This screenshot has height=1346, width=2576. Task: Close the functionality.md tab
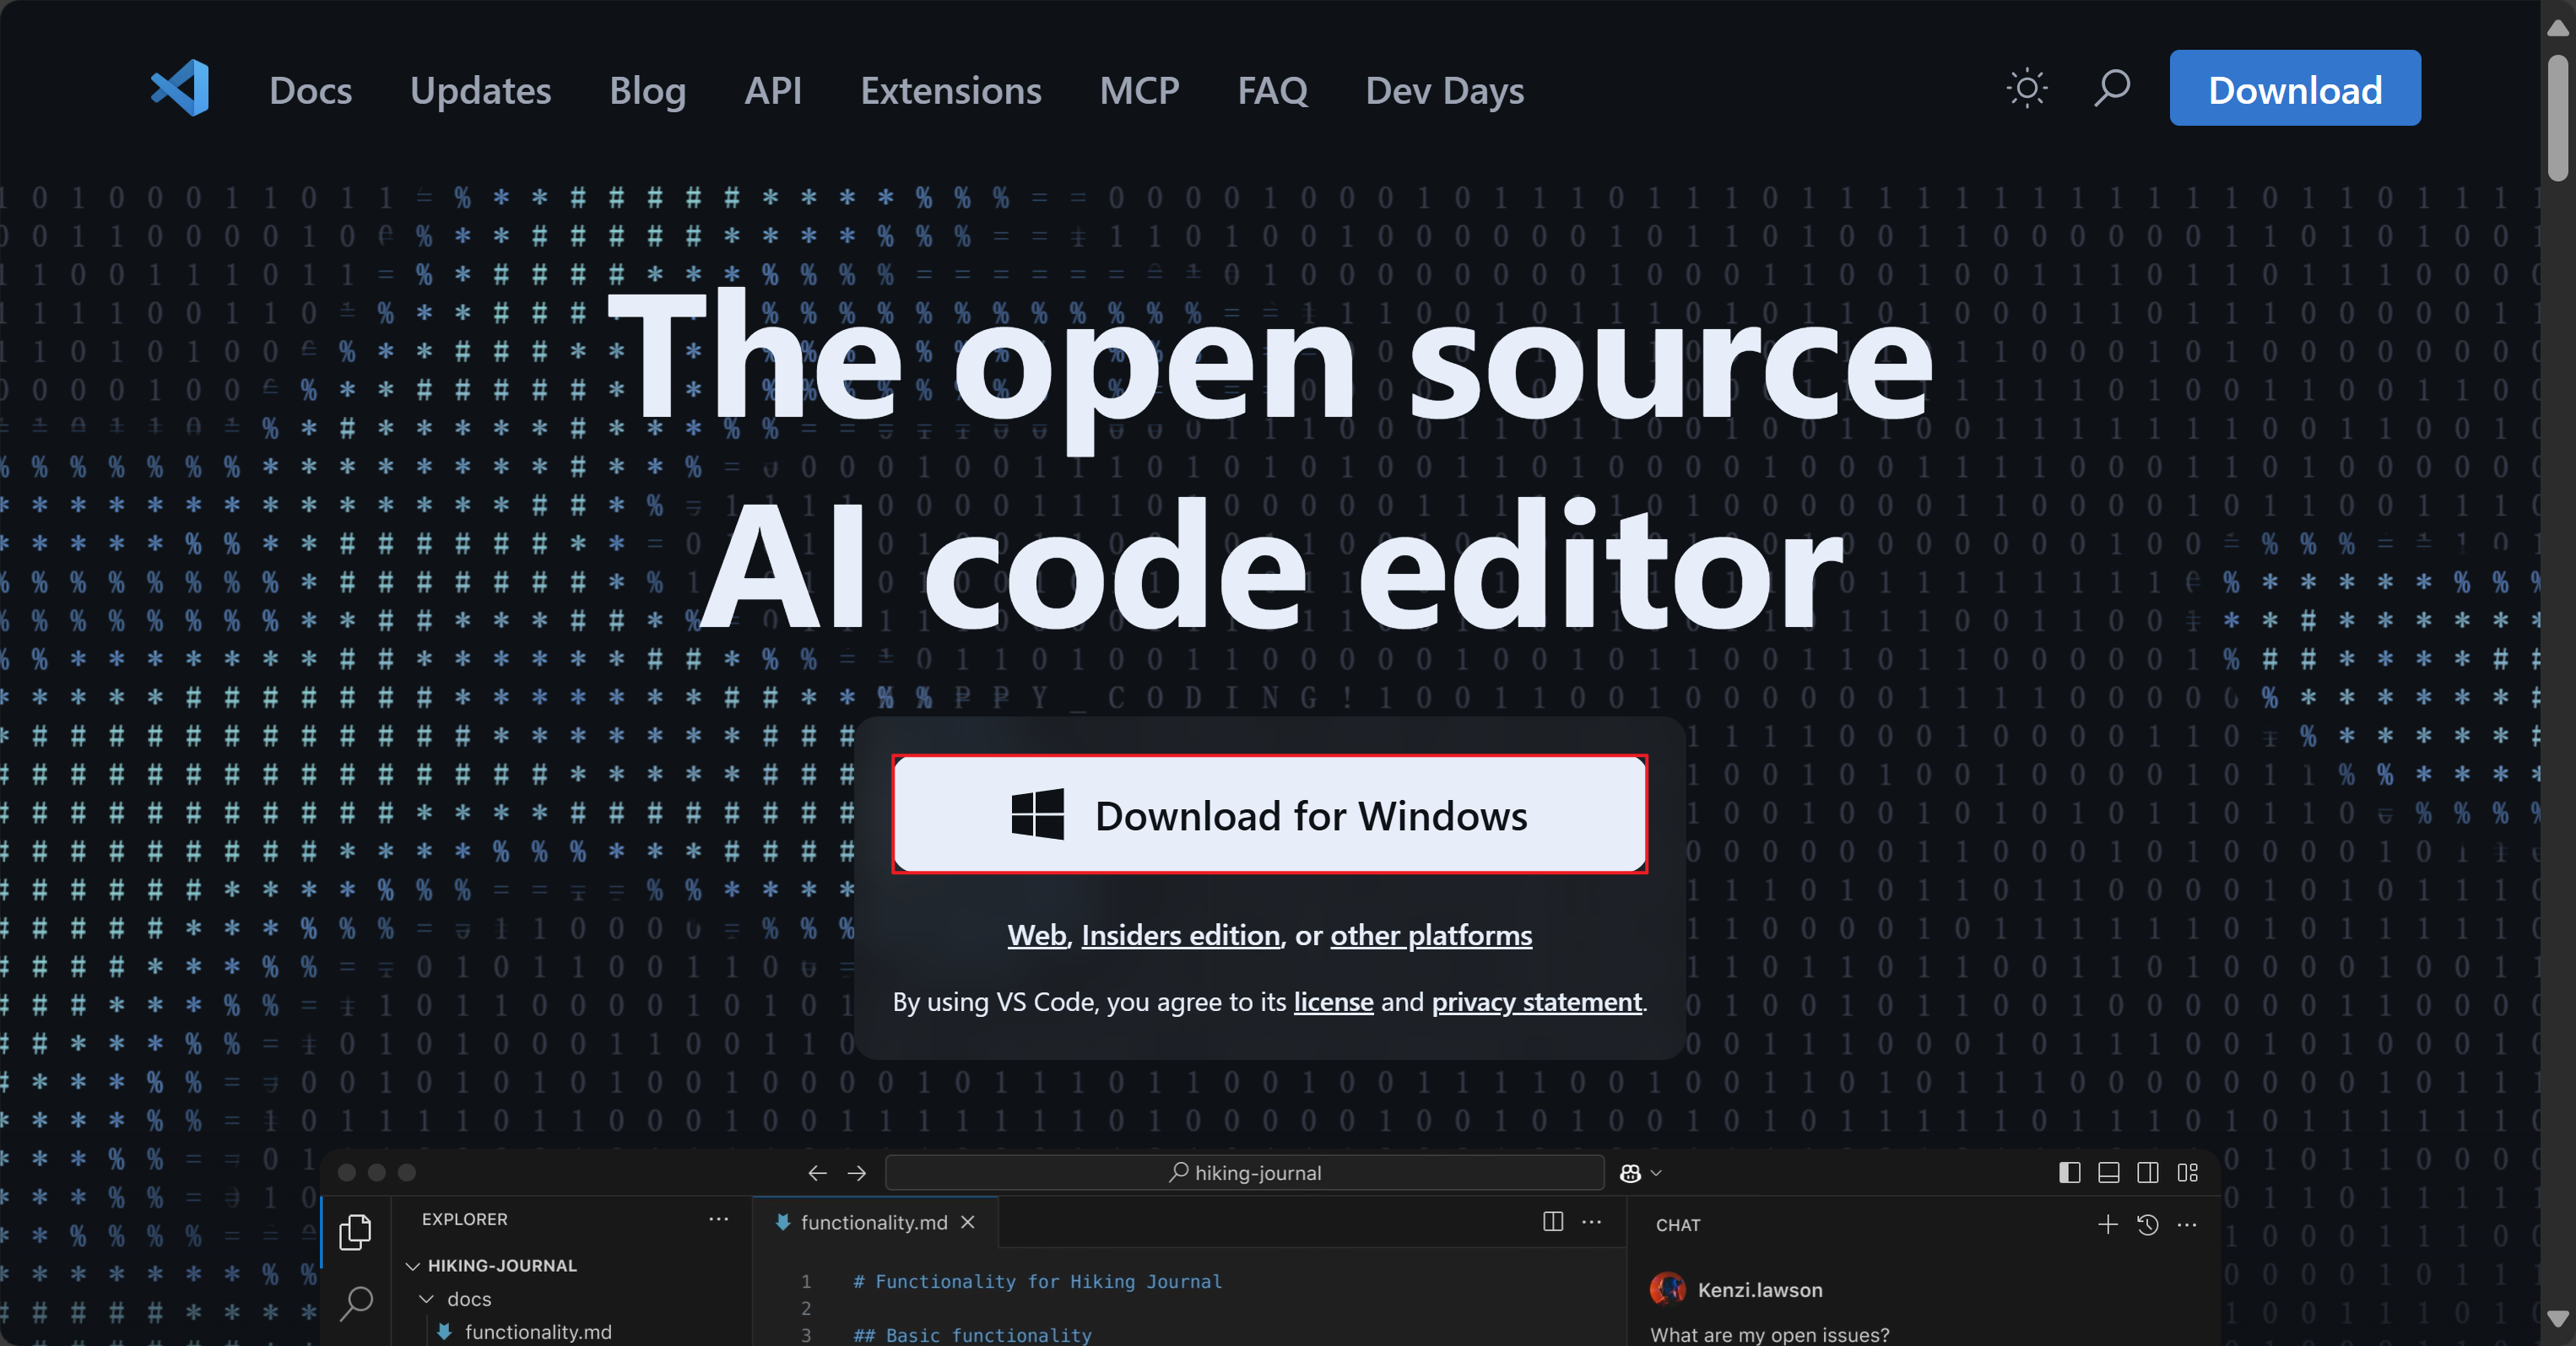point(967,1222)
